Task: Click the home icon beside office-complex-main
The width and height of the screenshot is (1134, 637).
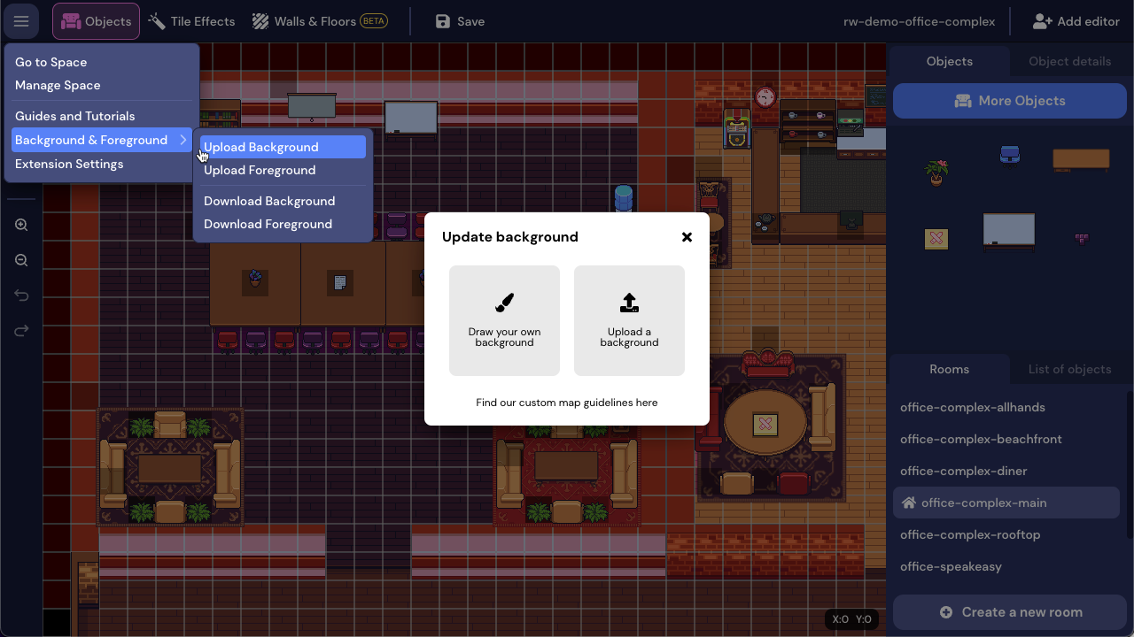Action: 908,503
